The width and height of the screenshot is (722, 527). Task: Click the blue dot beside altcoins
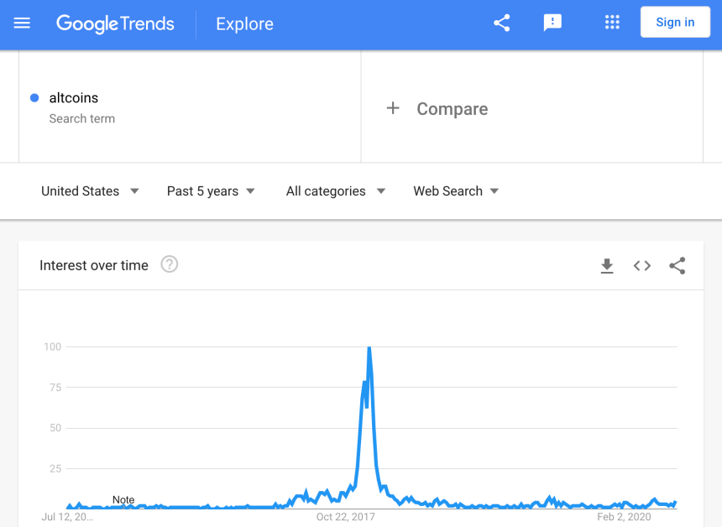coord(33,97)
